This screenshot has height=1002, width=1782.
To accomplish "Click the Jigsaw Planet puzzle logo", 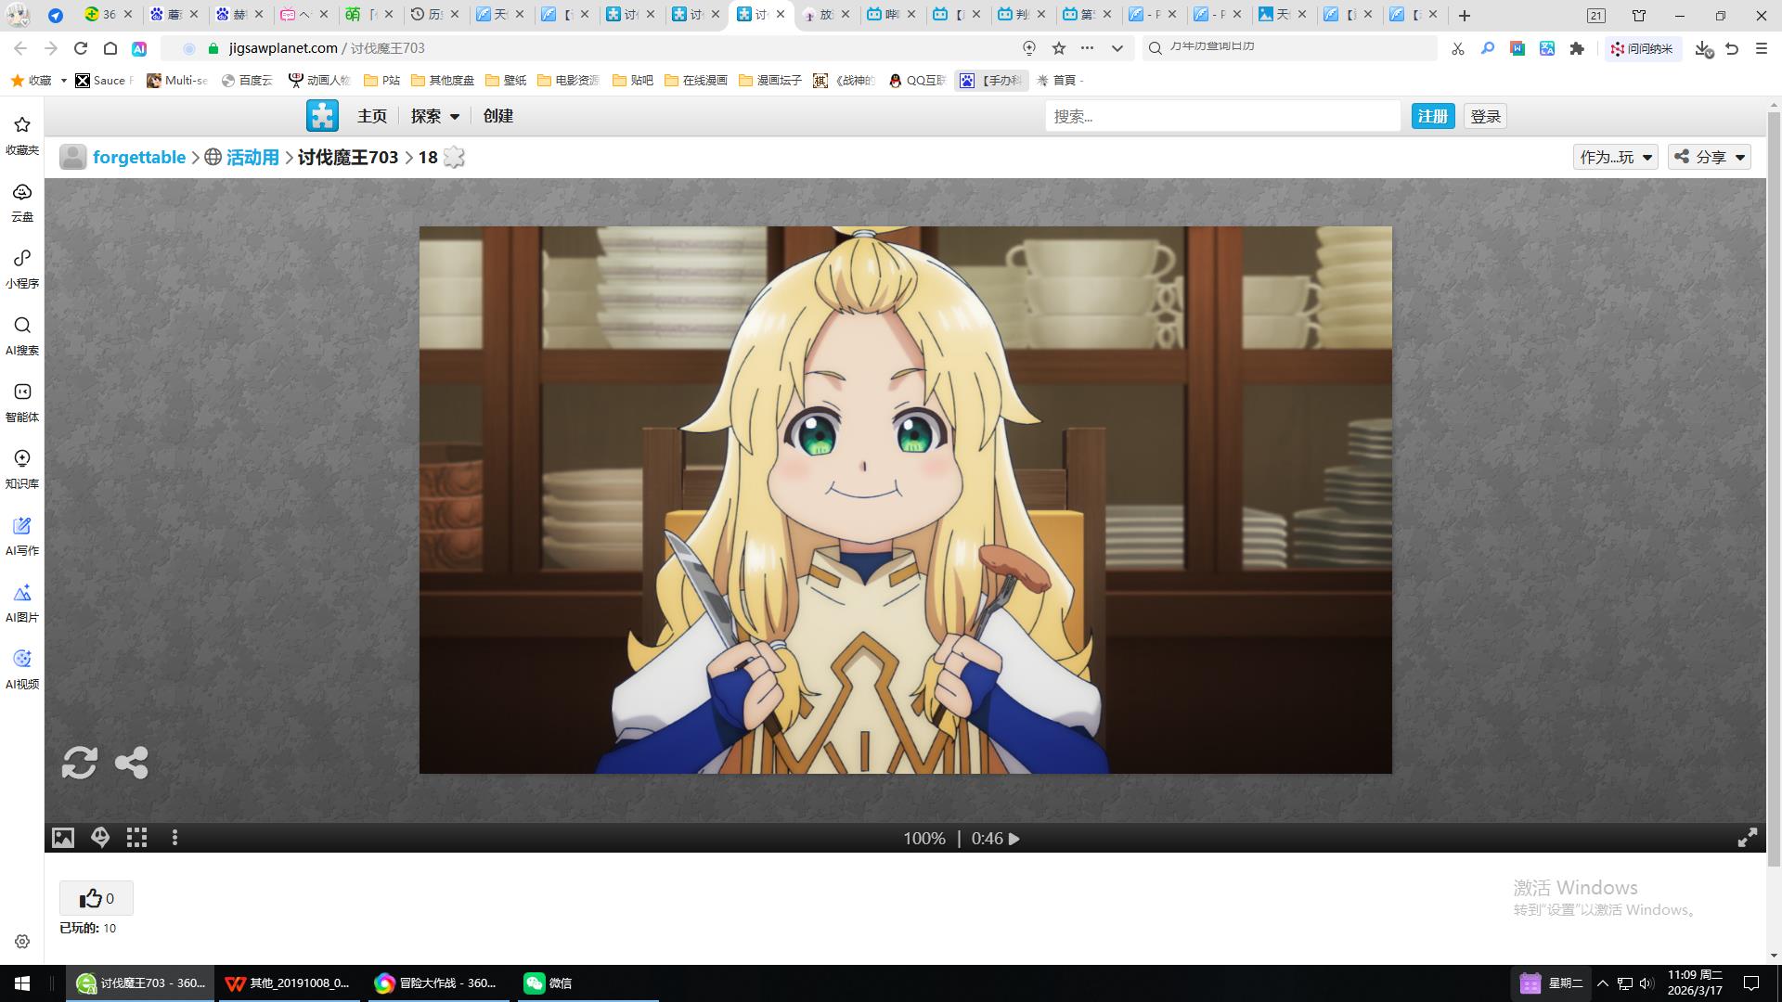I will [x=322, y=116].
